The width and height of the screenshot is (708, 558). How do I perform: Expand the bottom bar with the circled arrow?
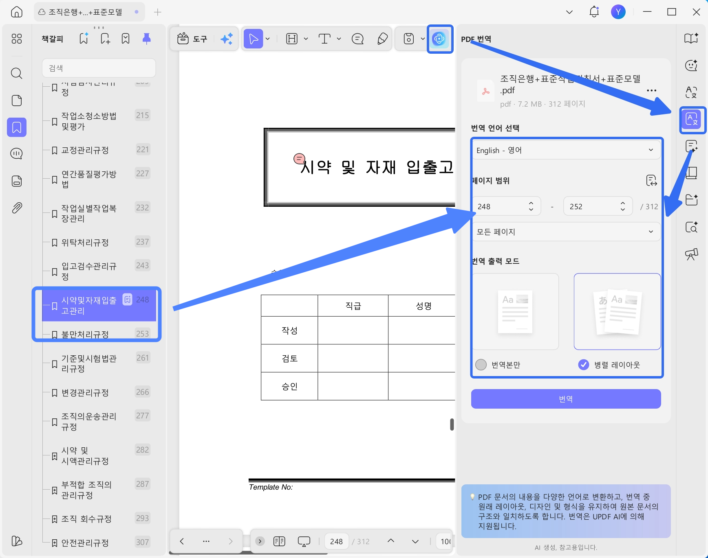coord(260,541)
